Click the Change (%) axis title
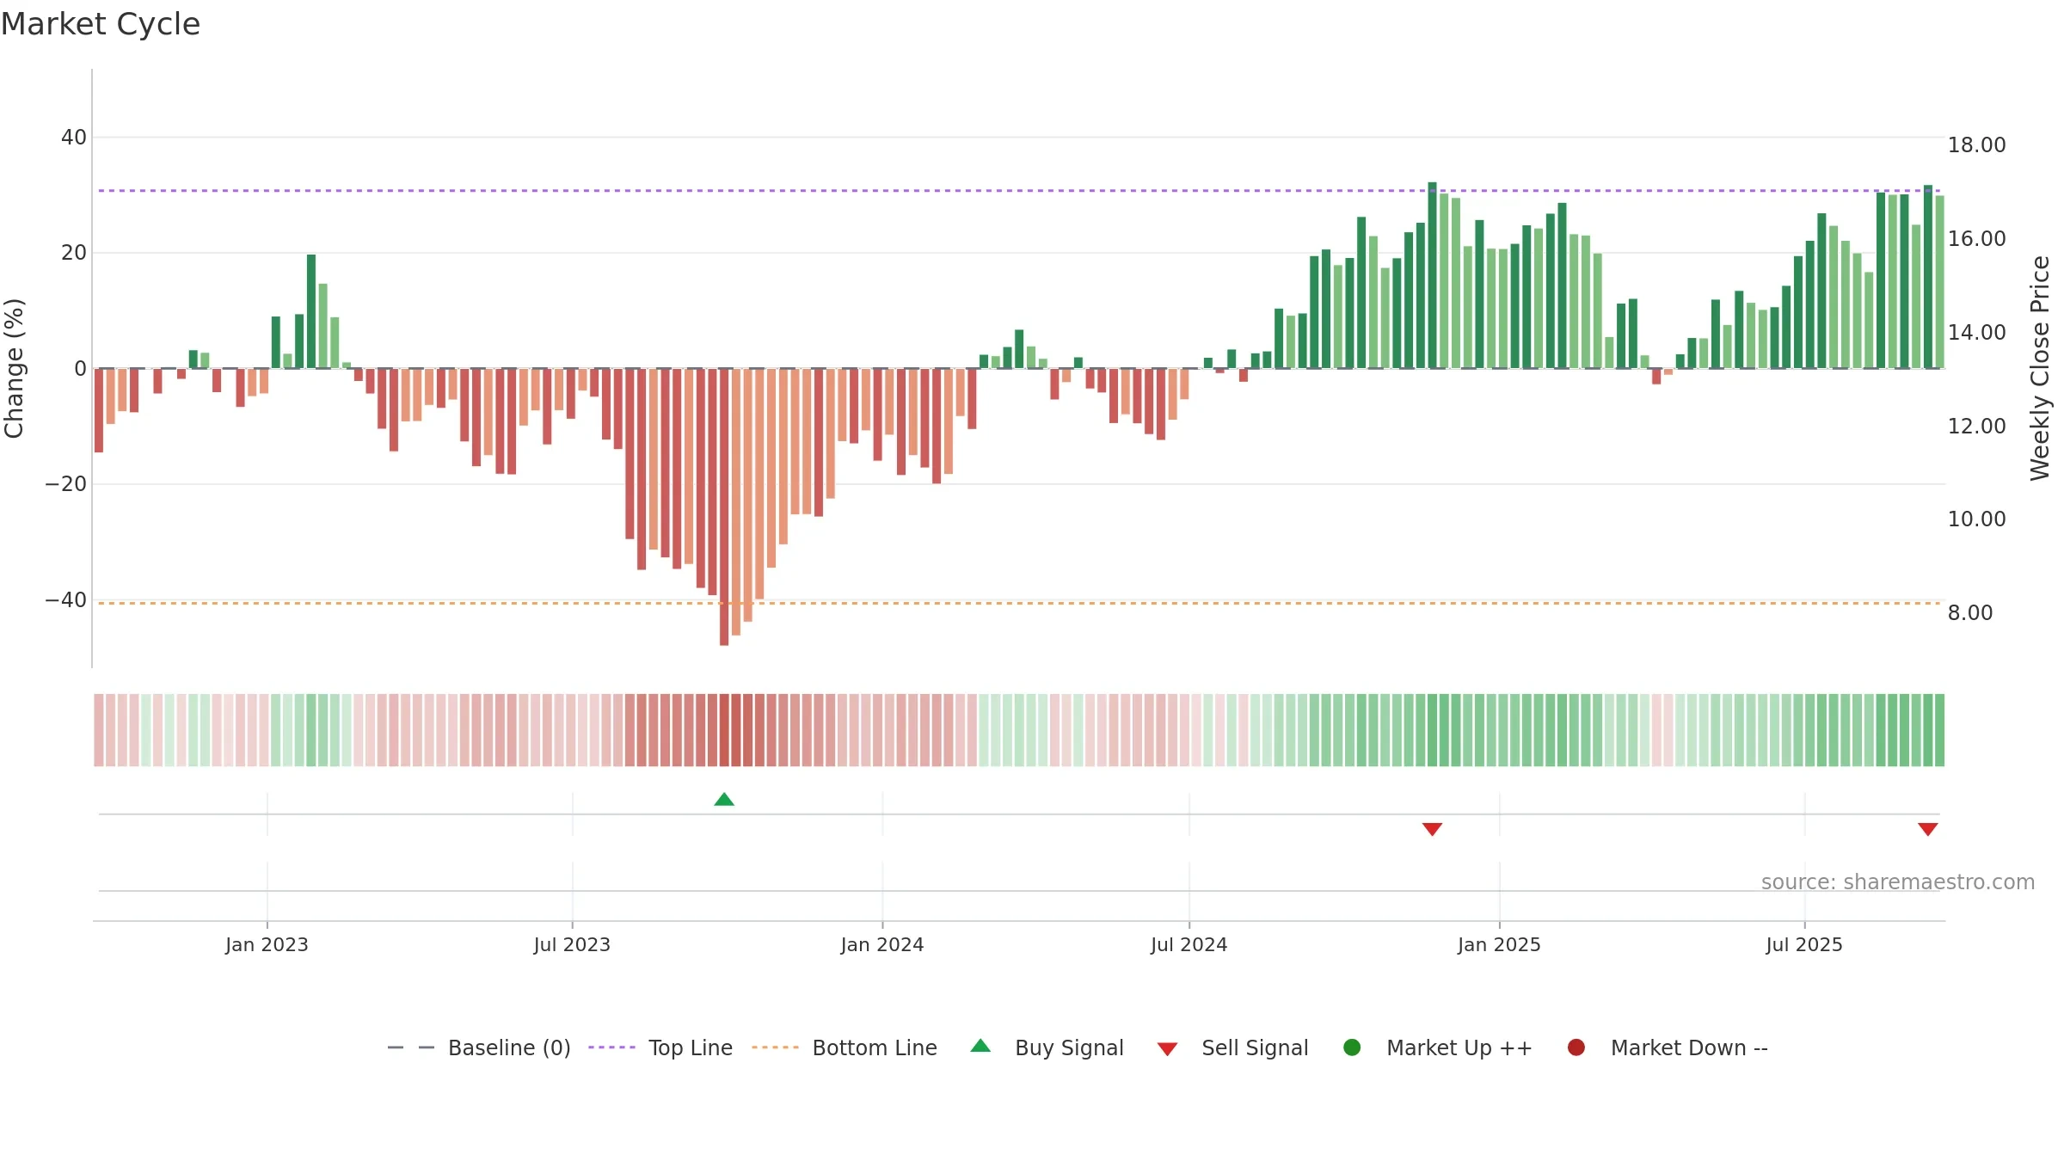This screenshot has width=2064, height=1161. point(14,368)
